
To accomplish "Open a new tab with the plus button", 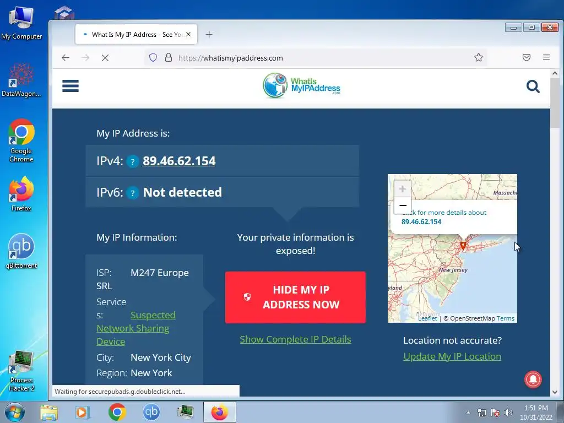I will tap(209, 35).
